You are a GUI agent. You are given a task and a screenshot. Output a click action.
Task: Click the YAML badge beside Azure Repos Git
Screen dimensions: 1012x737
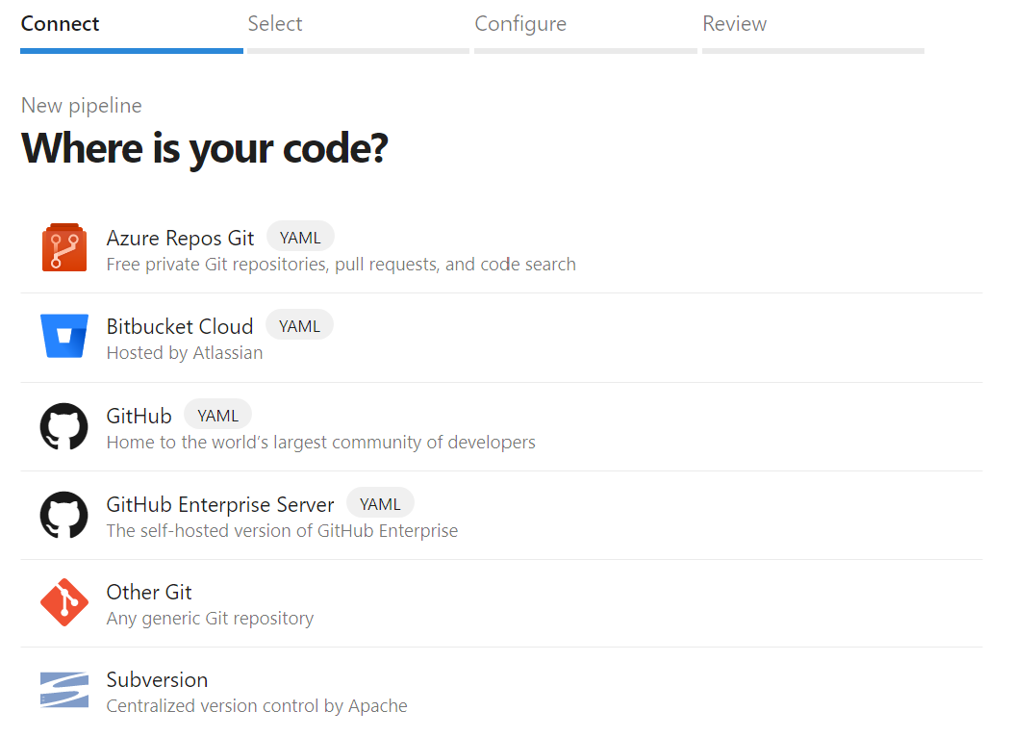point(300,238)
